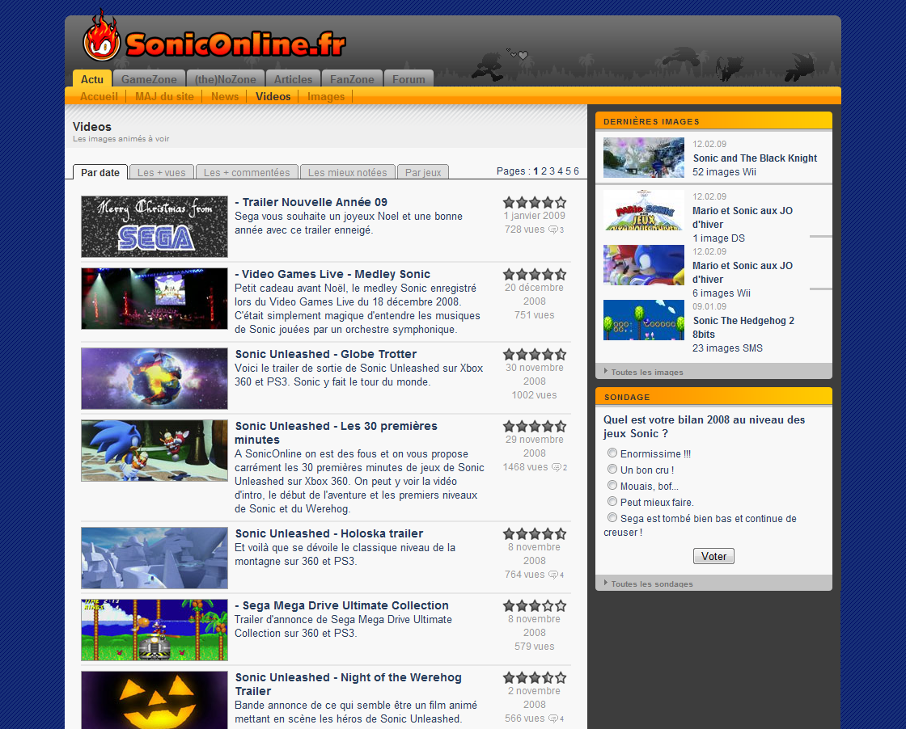The width and height of the screenshot is (906, 729).
Task: Go to videos page 5
Action: (x=568, y=171)
